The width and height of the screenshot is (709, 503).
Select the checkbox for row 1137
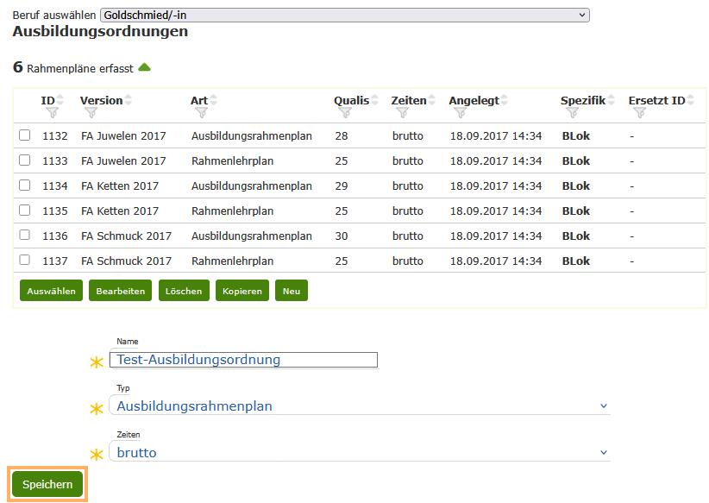23,261
